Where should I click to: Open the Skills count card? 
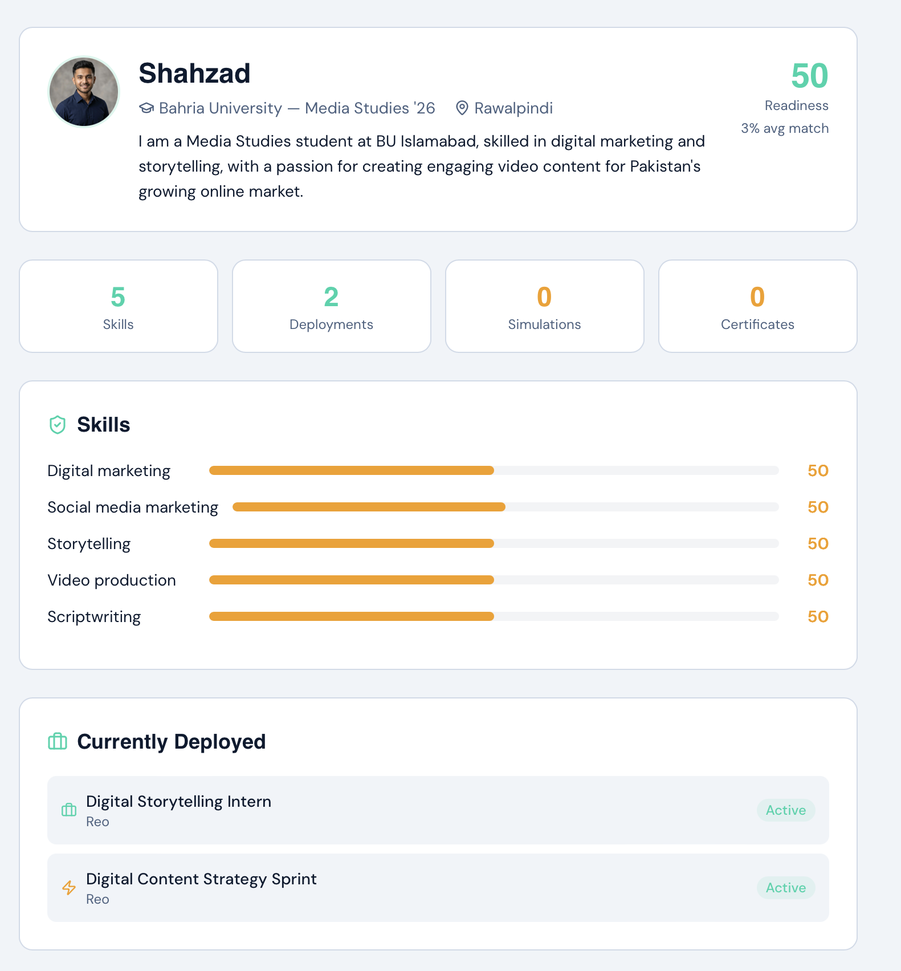[119, 306]
